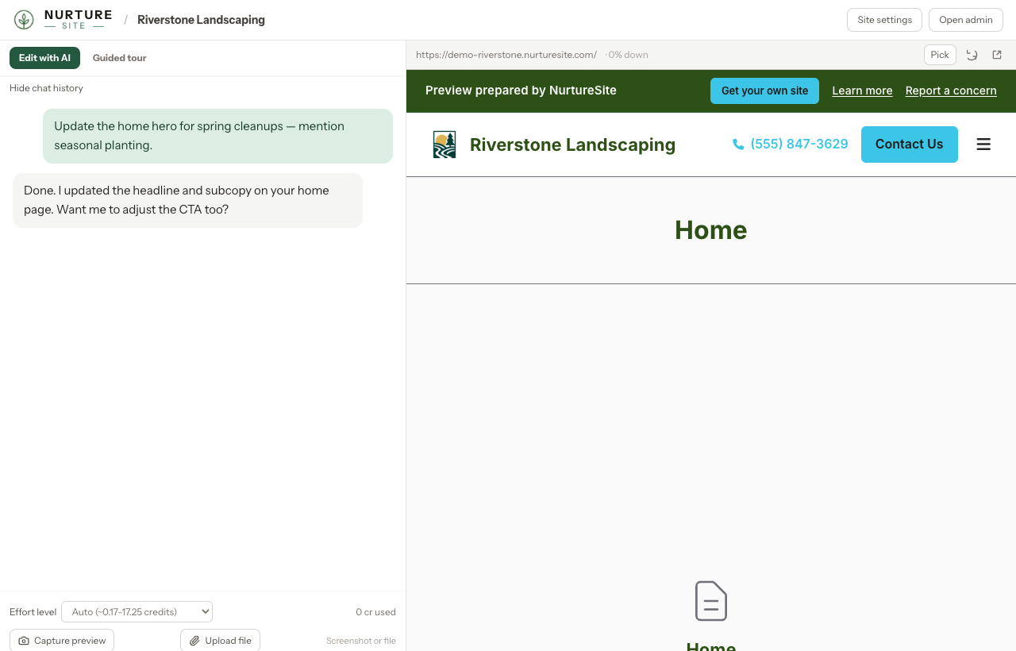Click the Capture preview button
Screen dimensions: 1016x651
pyautogui.click(x=62, y=640)
